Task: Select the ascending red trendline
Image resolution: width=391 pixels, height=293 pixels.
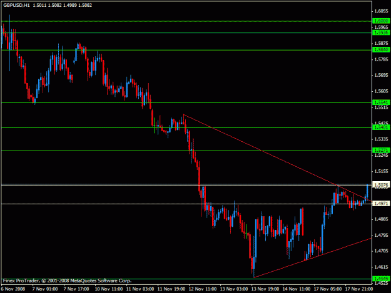Action: click(312, 258)
